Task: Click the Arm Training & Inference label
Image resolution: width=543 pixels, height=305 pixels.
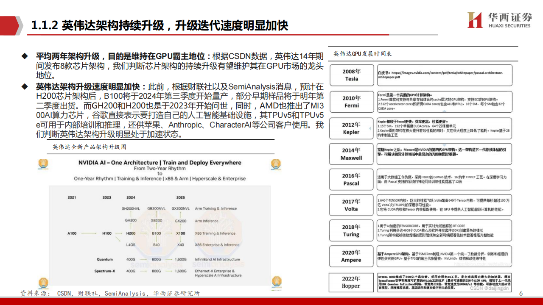Action: point(216,208)
